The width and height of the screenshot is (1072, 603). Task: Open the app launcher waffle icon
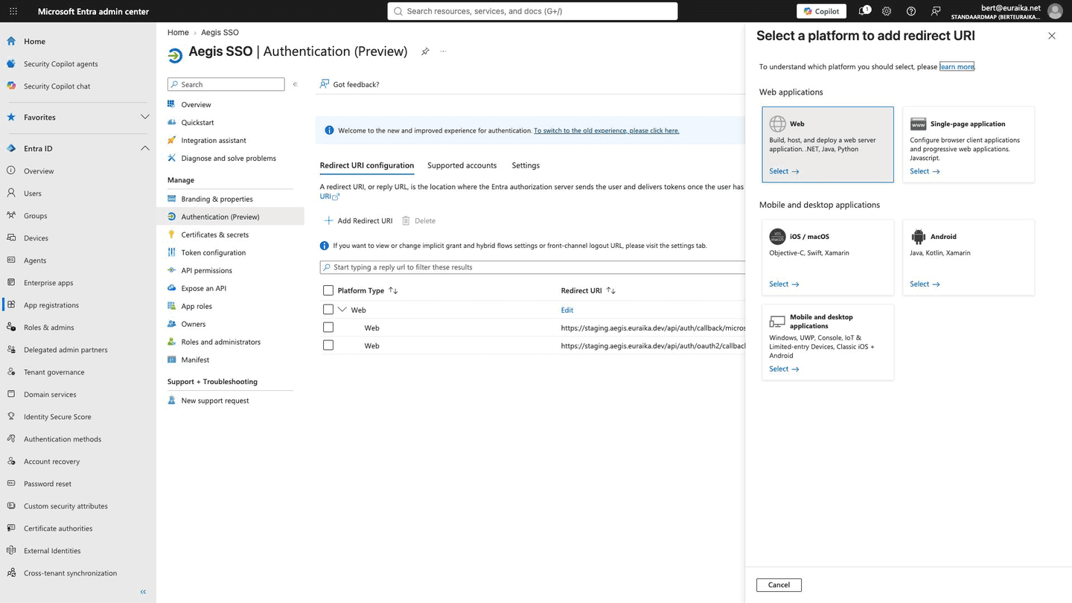(13, 11)
